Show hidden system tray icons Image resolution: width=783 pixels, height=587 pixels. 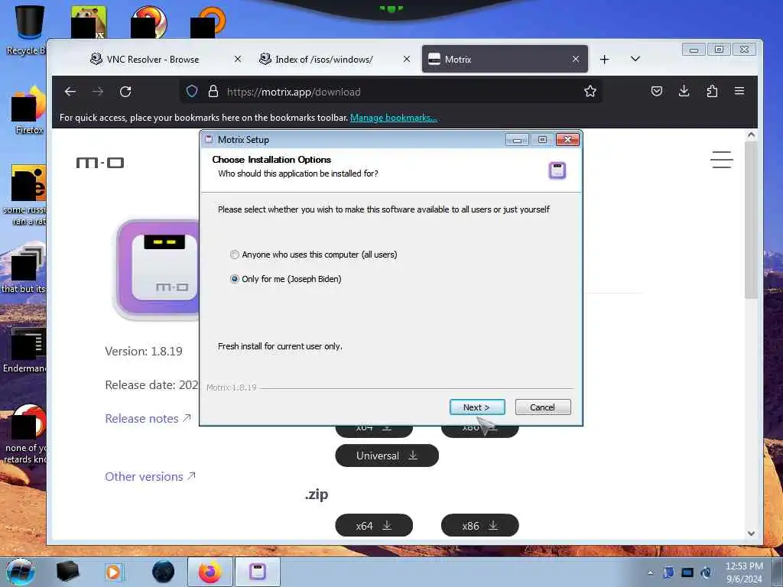click(x=650, y=572)
